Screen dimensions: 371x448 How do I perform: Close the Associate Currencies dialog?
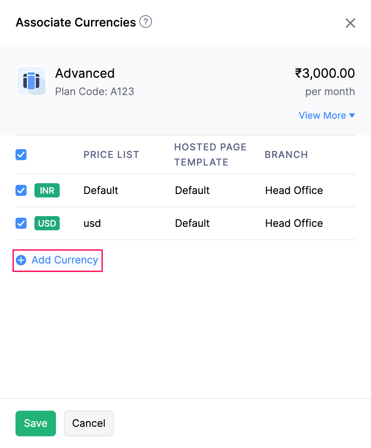click(350, 23)
